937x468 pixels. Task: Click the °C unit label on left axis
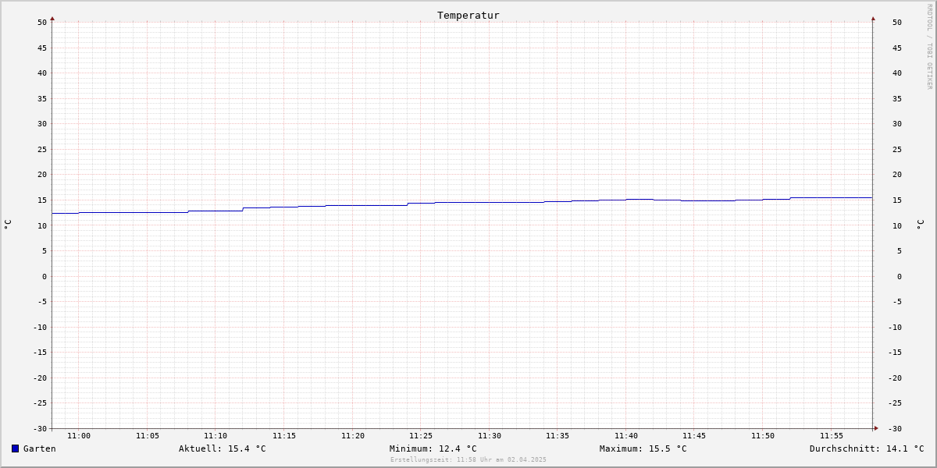8,225
